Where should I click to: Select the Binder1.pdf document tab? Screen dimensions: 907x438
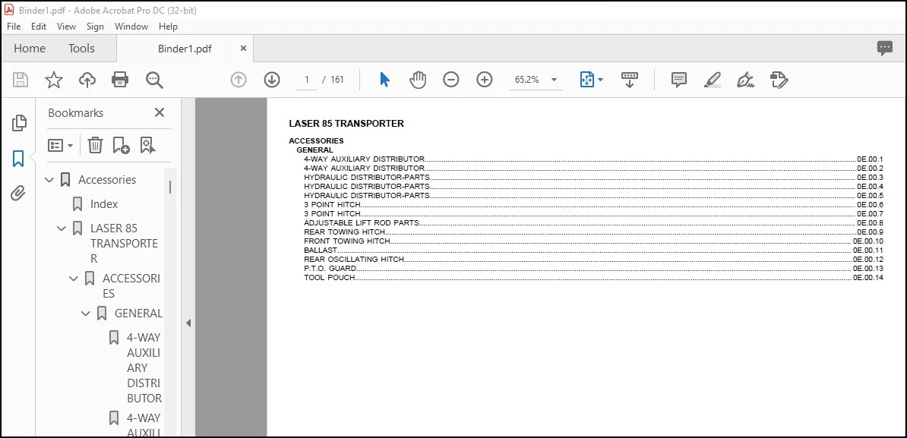185,49
